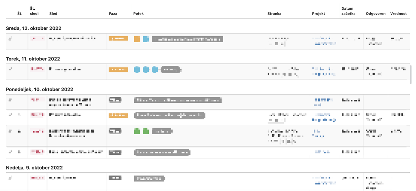Sort by Datum začetka column header
Screen dimensions: 416x191
click(x=348, y=11)
